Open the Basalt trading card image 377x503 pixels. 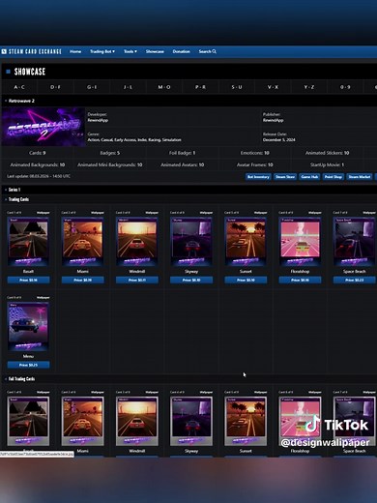tap(28, 242)
